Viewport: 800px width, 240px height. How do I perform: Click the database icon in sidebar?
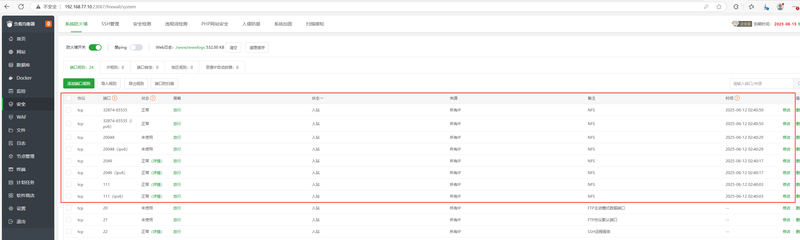(x=11, y=65)
